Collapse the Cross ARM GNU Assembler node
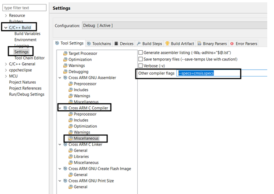This screenshot has width=274, height=194. (x=60, y=77)
